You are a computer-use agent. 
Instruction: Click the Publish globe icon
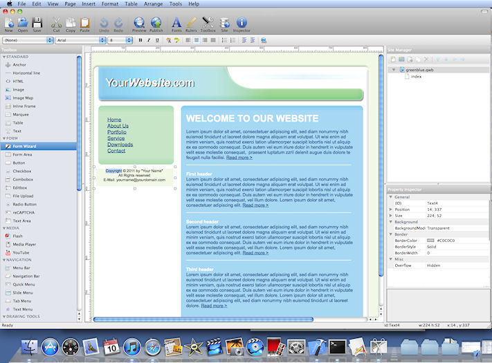pos(156,24)
